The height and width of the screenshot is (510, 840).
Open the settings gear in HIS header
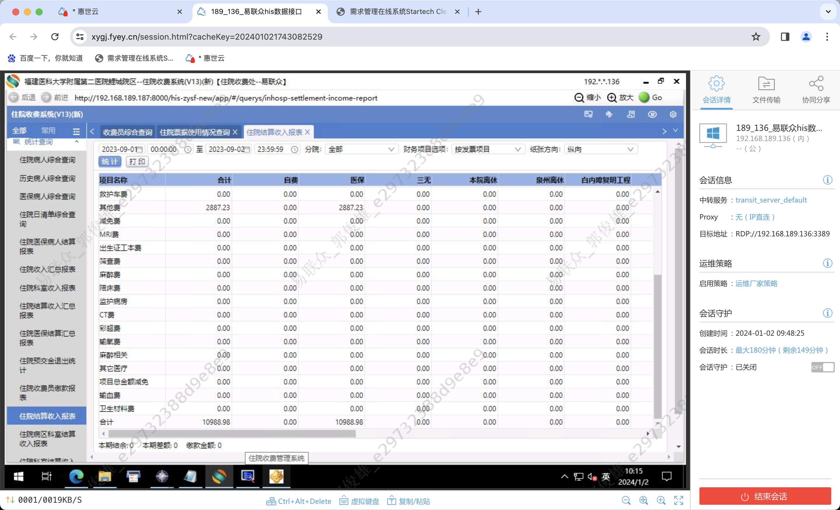(673, 114)
